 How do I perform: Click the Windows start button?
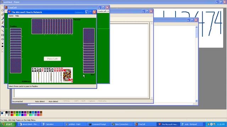tap(8, 124)
